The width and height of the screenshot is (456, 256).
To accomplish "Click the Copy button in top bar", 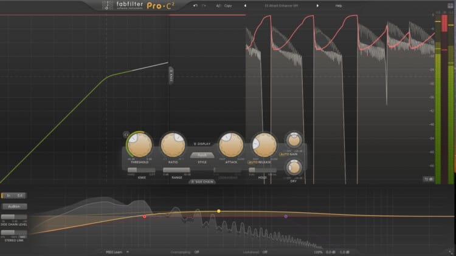I will coord(228,5).
